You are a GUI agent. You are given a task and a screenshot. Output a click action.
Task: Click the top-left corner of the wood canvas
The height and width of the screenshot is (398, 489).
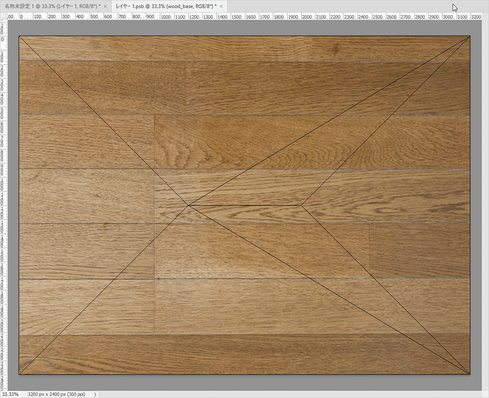pyautogui.click(x=19, y=36)
